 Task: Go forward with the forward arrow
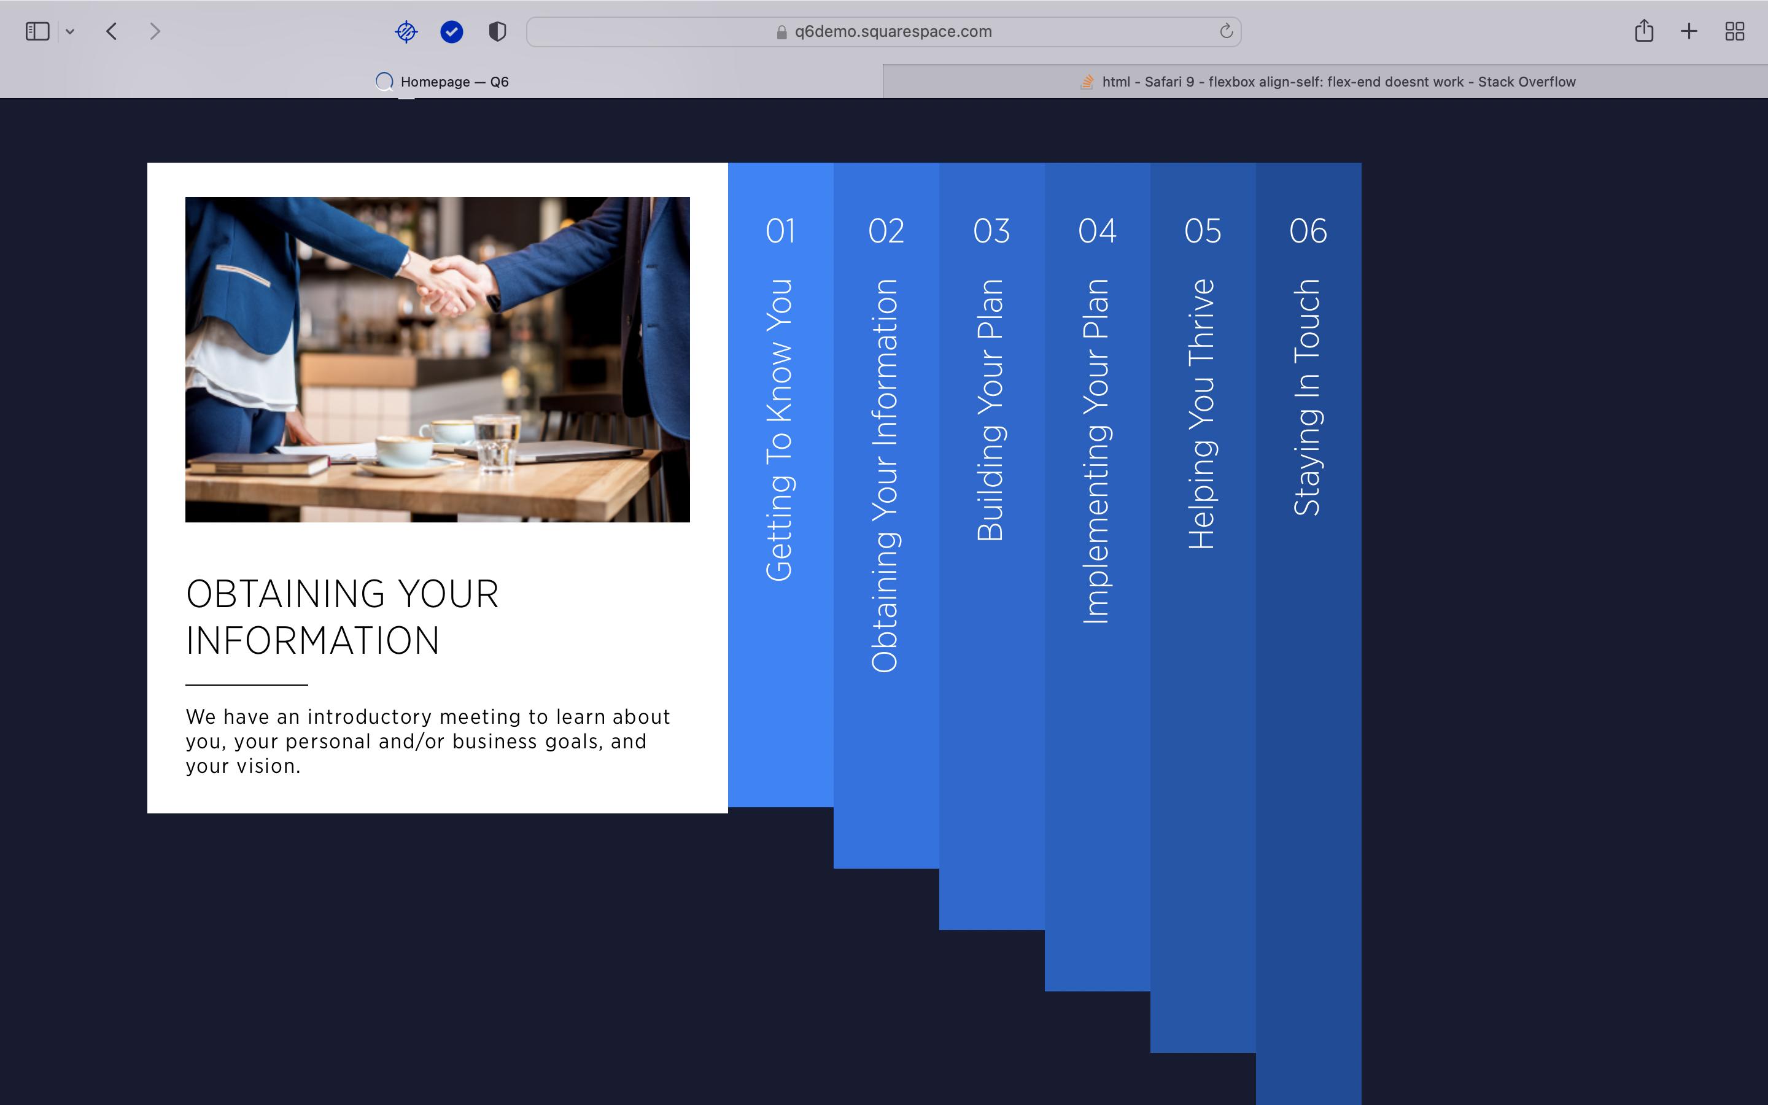[x=154, y=31]
